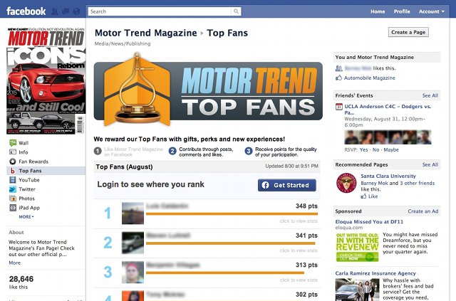Select the YouTube sidebar icon

point(13,180)
